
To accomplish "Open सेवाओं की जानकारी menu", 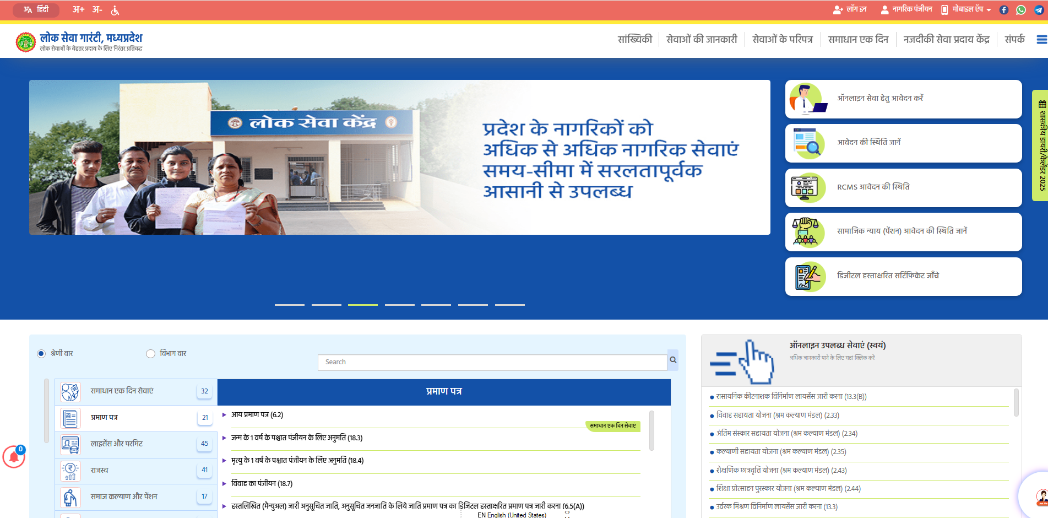I will (701, 40).
